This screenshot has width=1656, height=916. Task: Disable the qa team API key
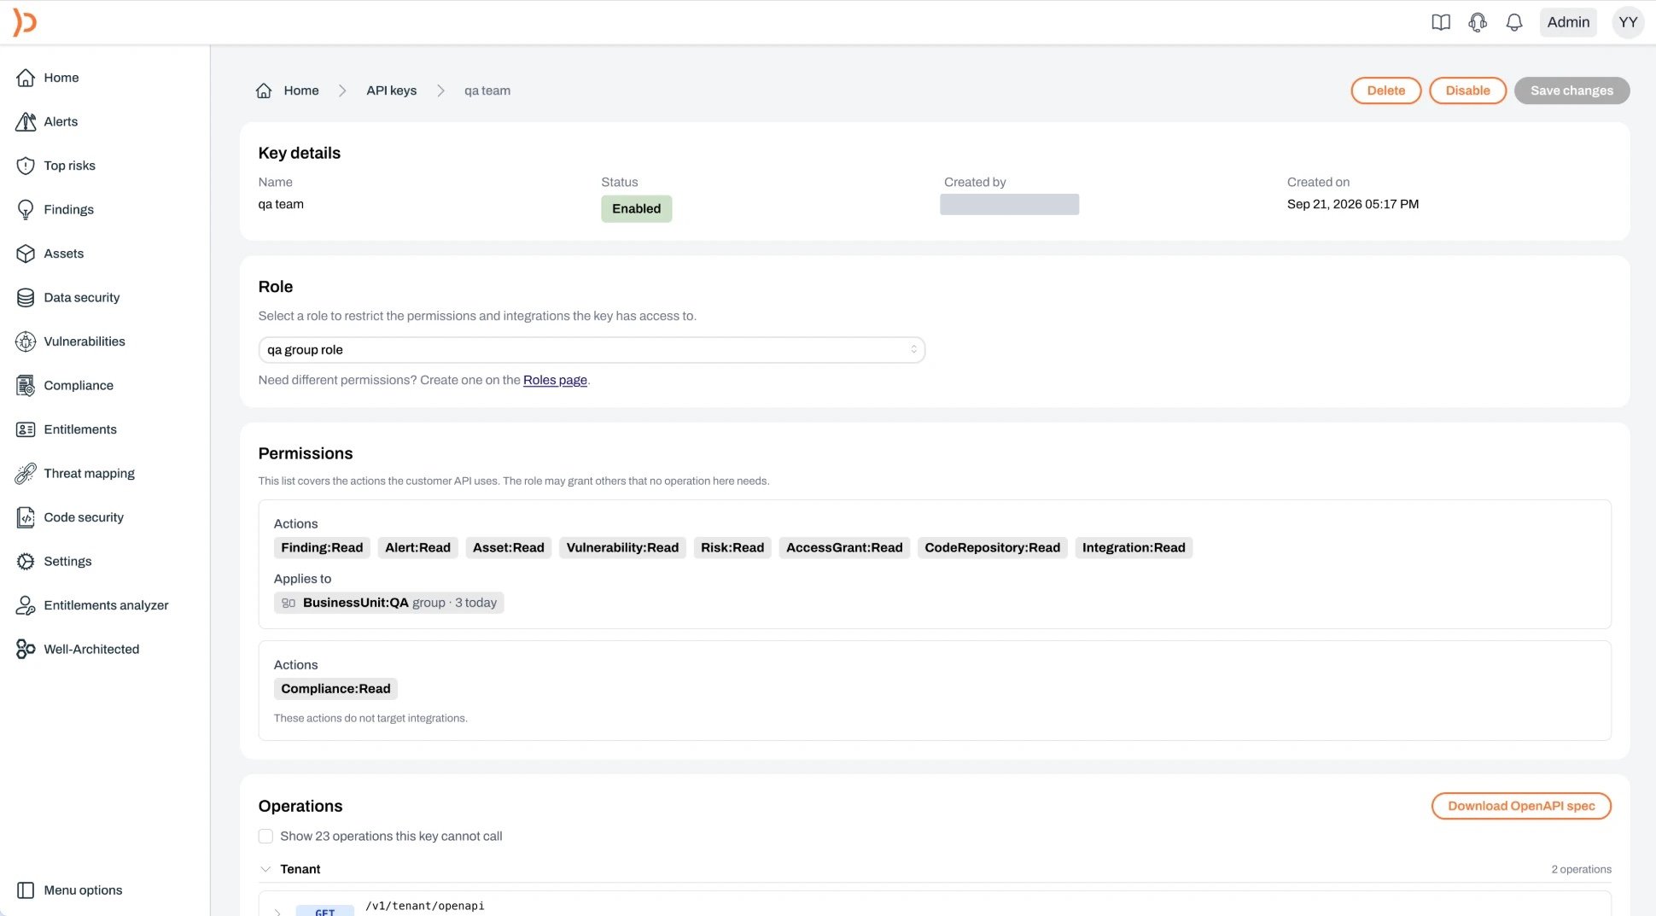pos(1467,90)
